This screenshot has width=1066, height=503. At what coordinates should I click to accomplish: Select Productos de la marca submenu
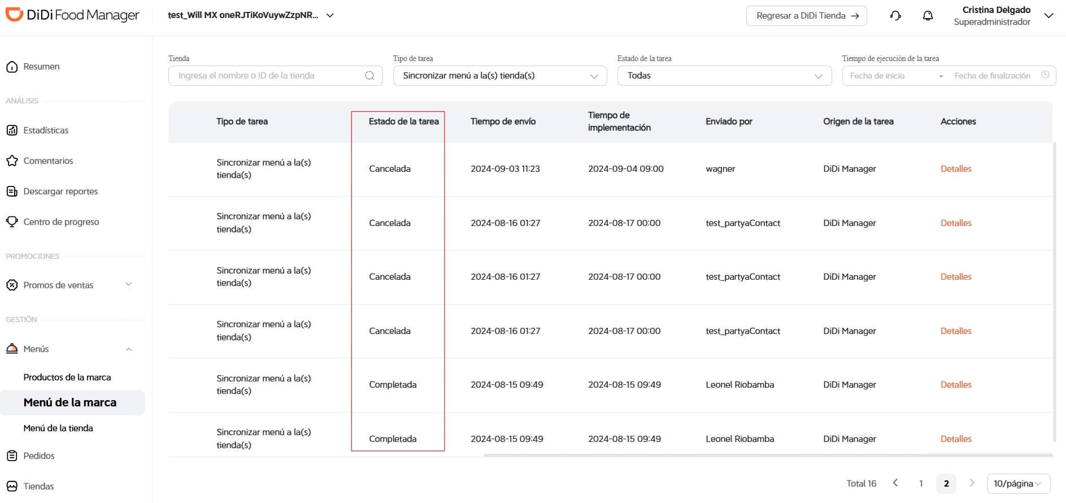coord(67,378)
